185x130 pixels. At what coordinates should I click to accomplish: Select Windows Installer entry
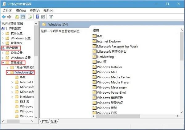click(x=109, y=67)
